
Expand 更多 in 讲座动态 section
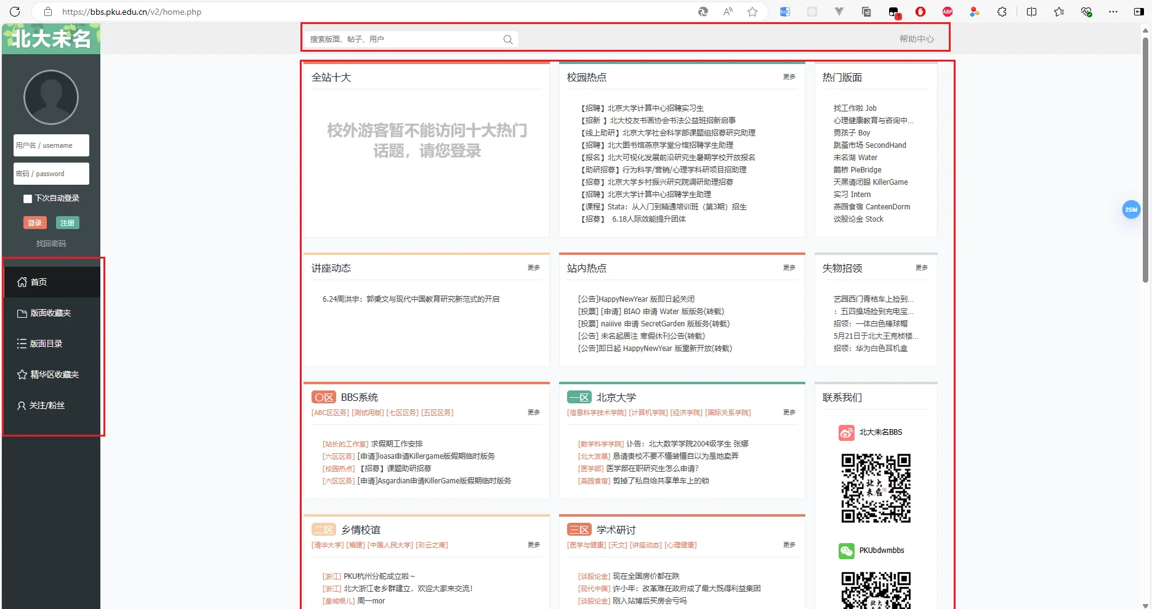click(534, 268)
